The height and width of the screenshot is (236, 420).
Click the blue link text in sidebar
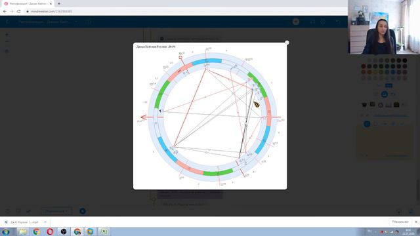tap(391, 115)
